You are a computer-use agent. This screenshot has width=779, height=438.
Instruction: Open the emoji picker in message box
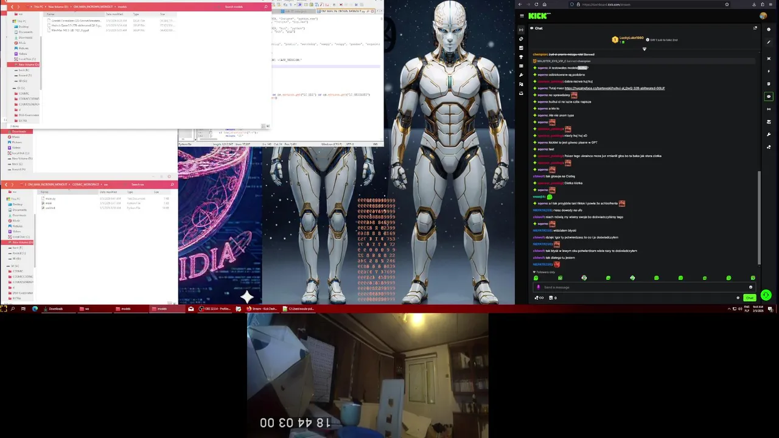(x=750, y=287)
